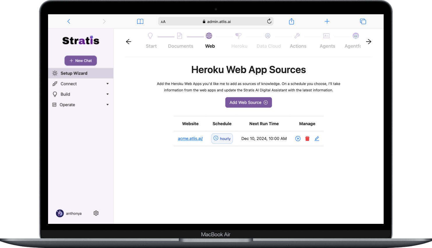The width and height of the screenshot is (432, 248).
Task: Click the Schedule column header
Action: click(222, 124)
